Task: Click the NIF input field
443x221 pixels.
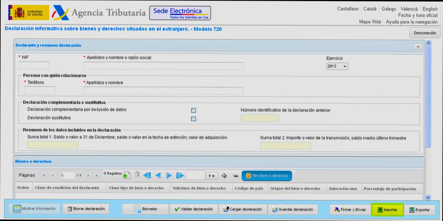Action: 34,66
